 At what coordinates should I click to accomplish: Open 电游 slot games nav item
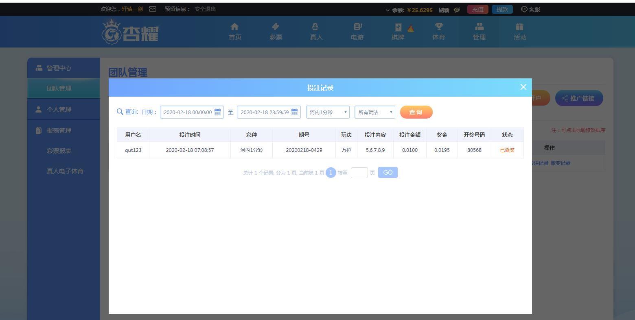[357, 32]
